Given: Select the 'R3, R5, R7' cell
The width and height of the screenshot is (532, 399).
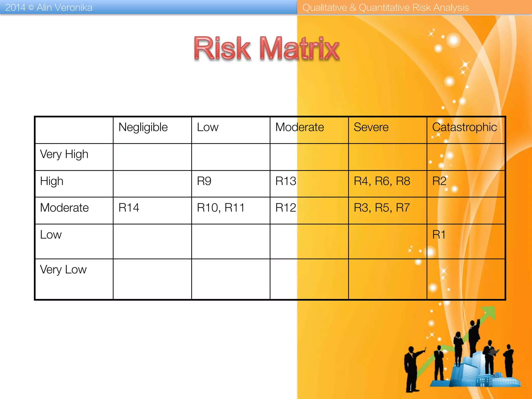Looking at the screenshot, I should (388, 210).
